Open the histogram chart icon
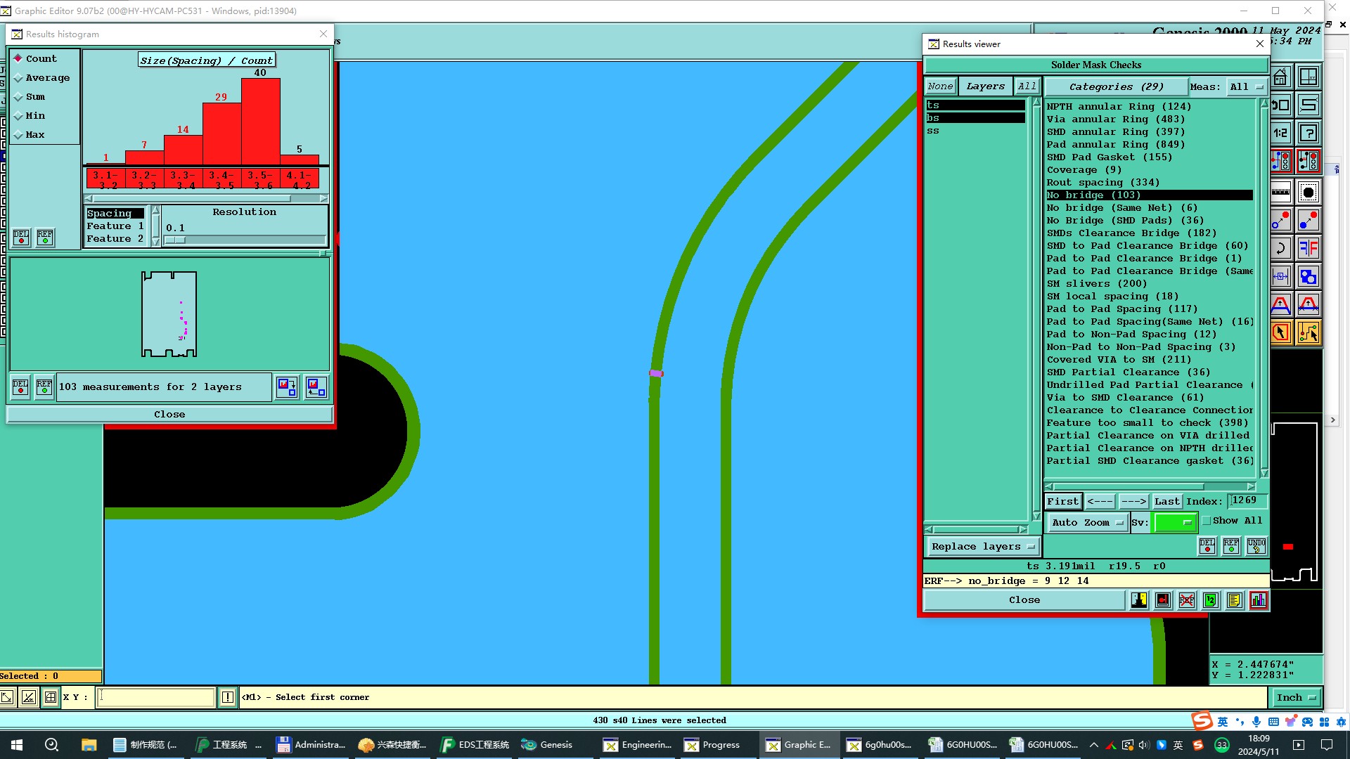Viewport: 1350px width, 759px height. coord(1258,600)
